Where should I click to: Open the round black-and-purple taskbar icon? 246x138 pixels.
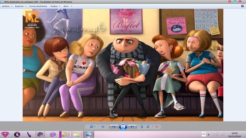pos(17,135)
